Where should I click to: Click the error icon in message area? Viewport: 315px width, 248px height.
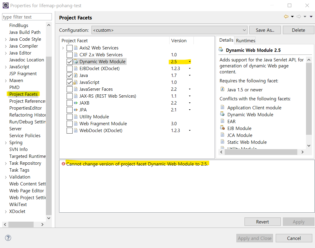coord(63,164)
